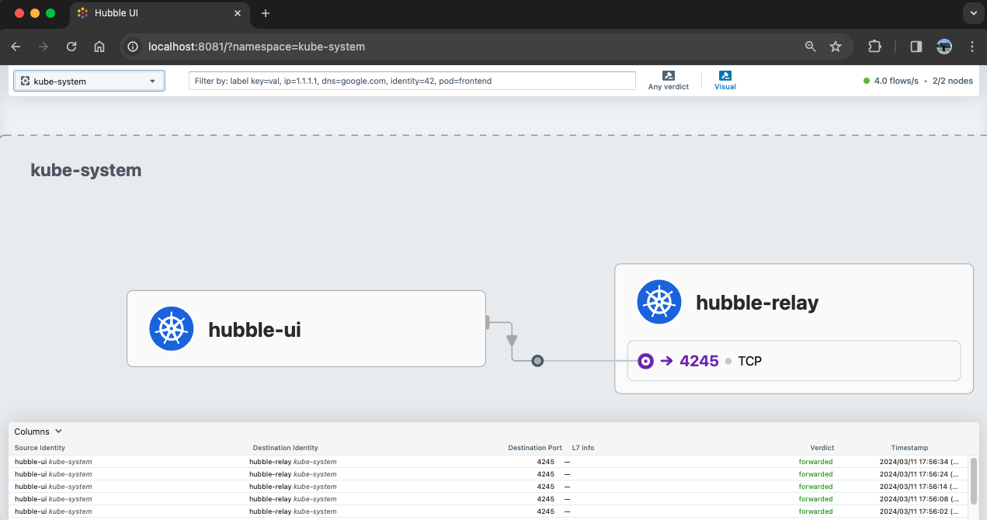Select the flow row timestamped 17:56:08
The height and width of the screenshot is (520, 987).
pyautogui.click(x=488, y=499)
